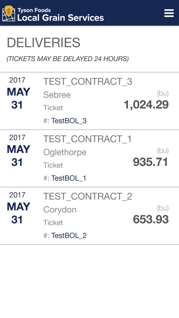The height and width of the screenshot is (318, 179).
Task: Tap the Oglethorpe location label
Action: pyautogui.click(x=65, y=152)
